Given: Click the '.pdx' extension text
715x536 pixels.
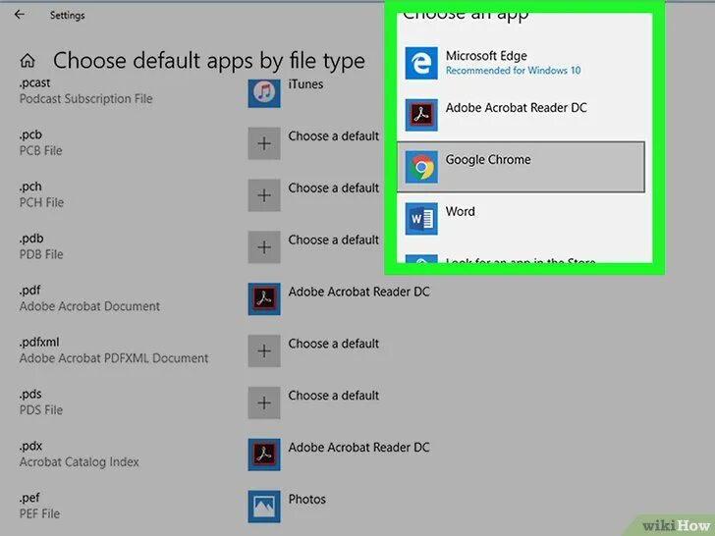Looking at the screenshot, I should (30, 447).
